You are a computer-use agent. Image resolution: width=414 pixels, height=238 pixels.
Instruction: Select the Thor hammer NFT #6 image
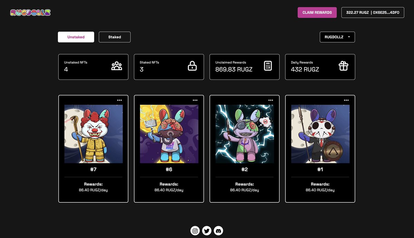coord(169,134)
